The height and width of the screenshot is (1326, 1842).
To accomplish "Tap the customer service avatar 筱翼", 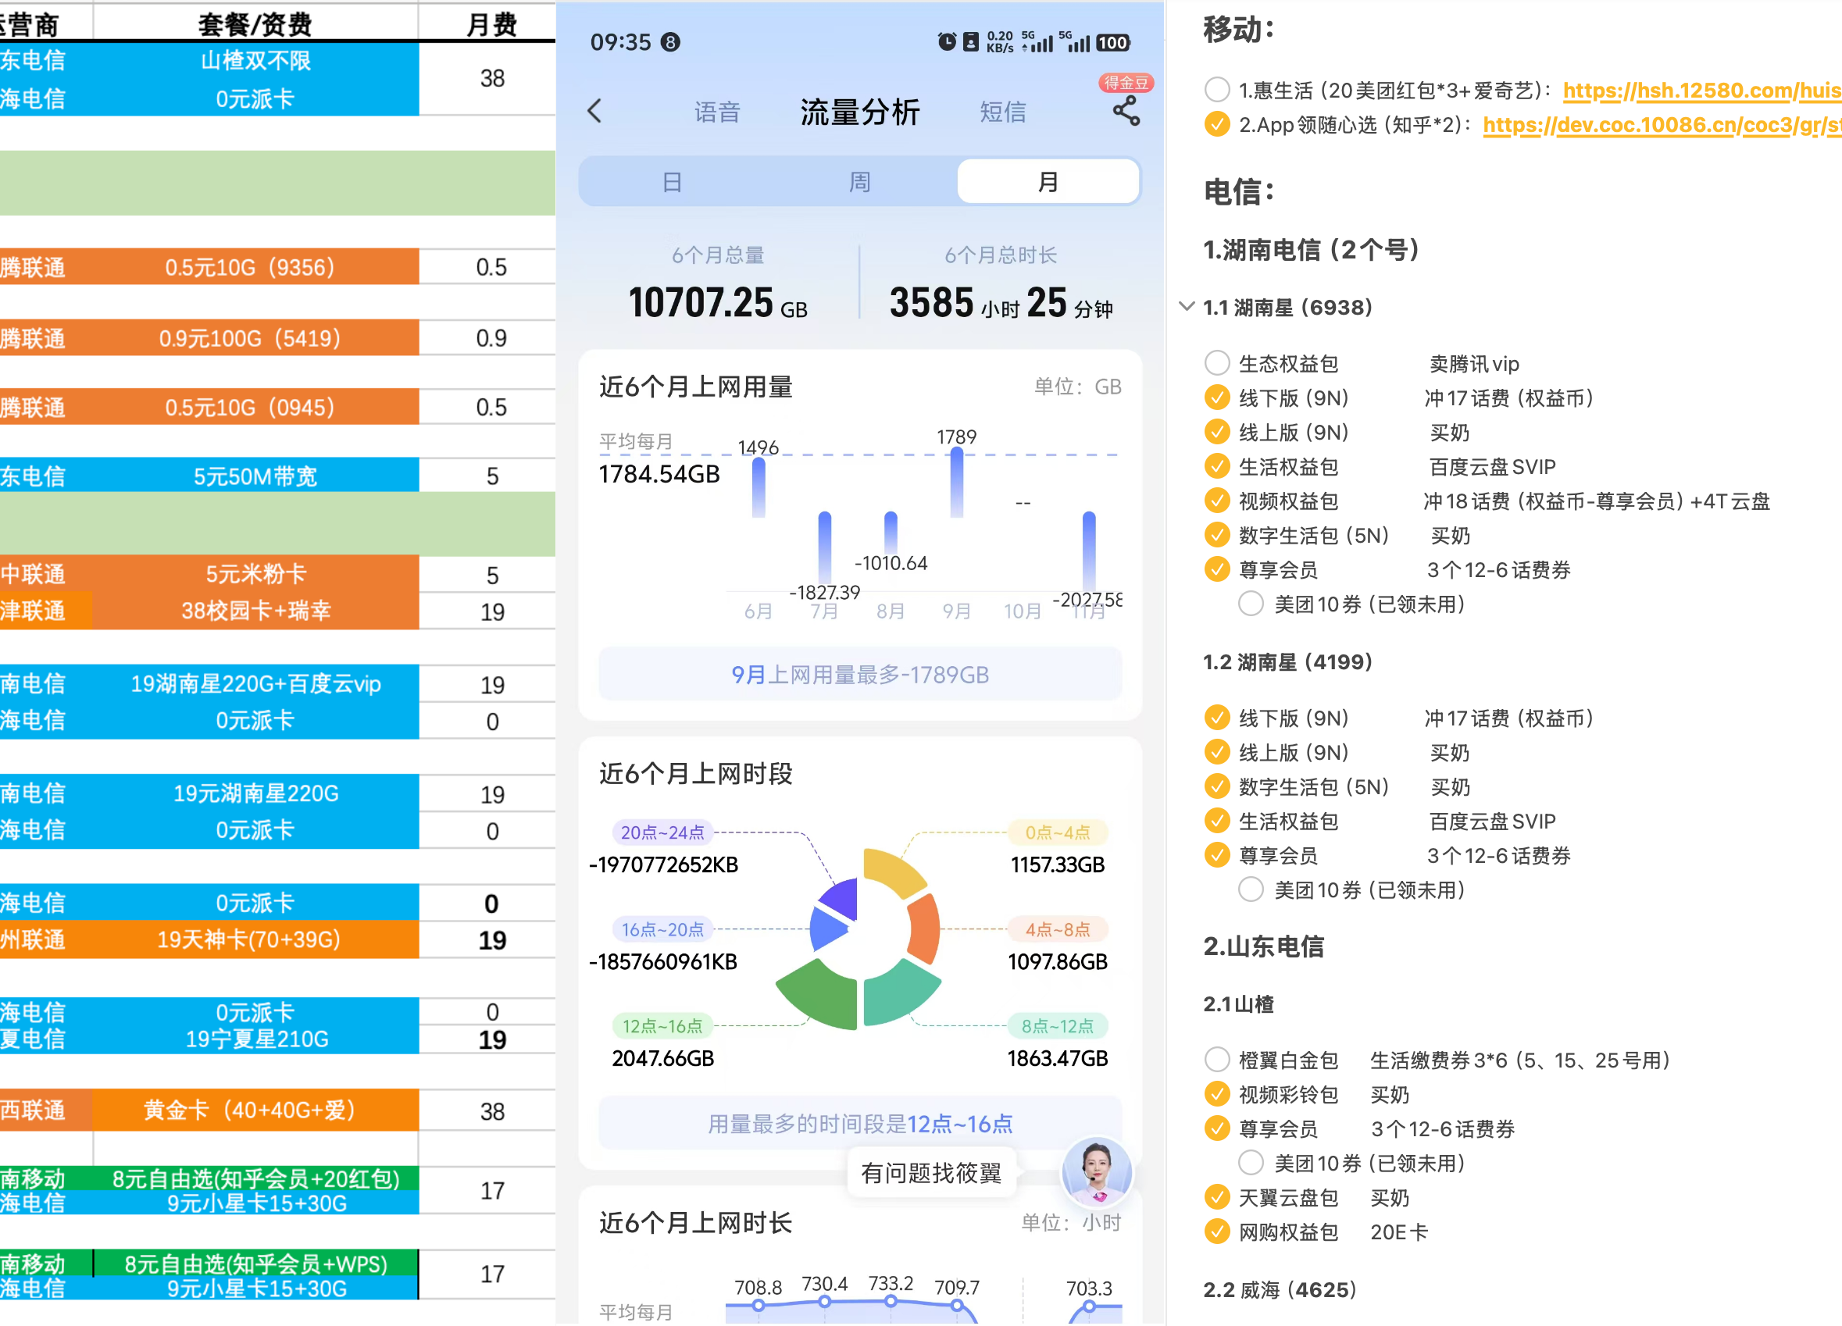I will [x=1098, y=1171].
